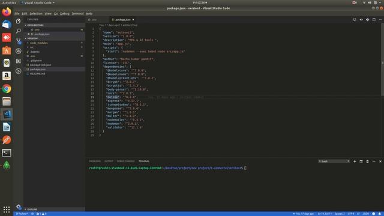
Task: Open the File menu
Action: tap(17, 13)
